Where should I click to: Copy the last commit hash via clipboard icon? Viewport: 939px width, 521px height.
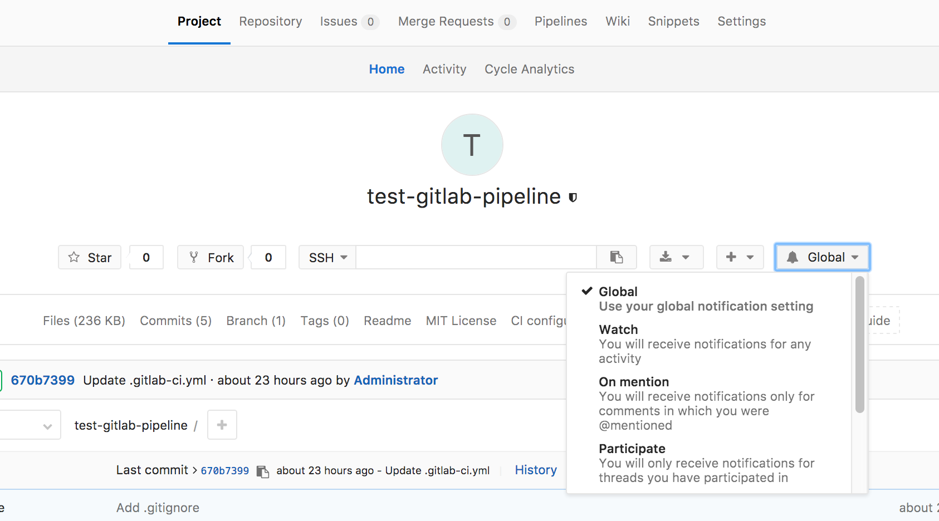click(262, 470)
